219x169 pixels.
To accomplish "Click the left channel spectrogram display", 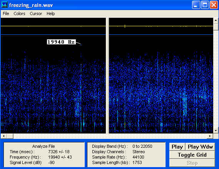I will pos(53,76).
